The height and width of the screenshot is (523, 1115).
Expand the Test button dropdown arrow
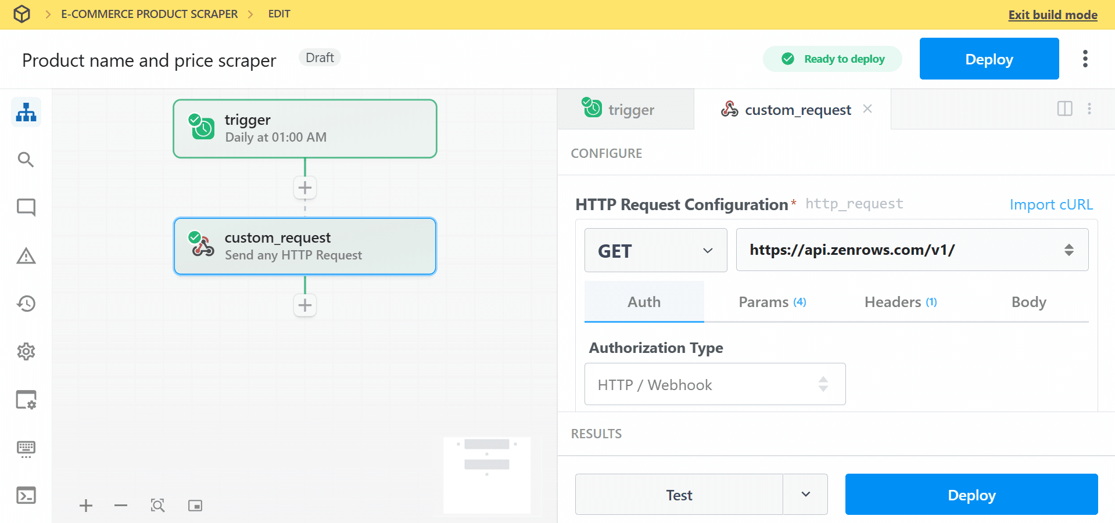pyautogui.click(x=806, y=494)
